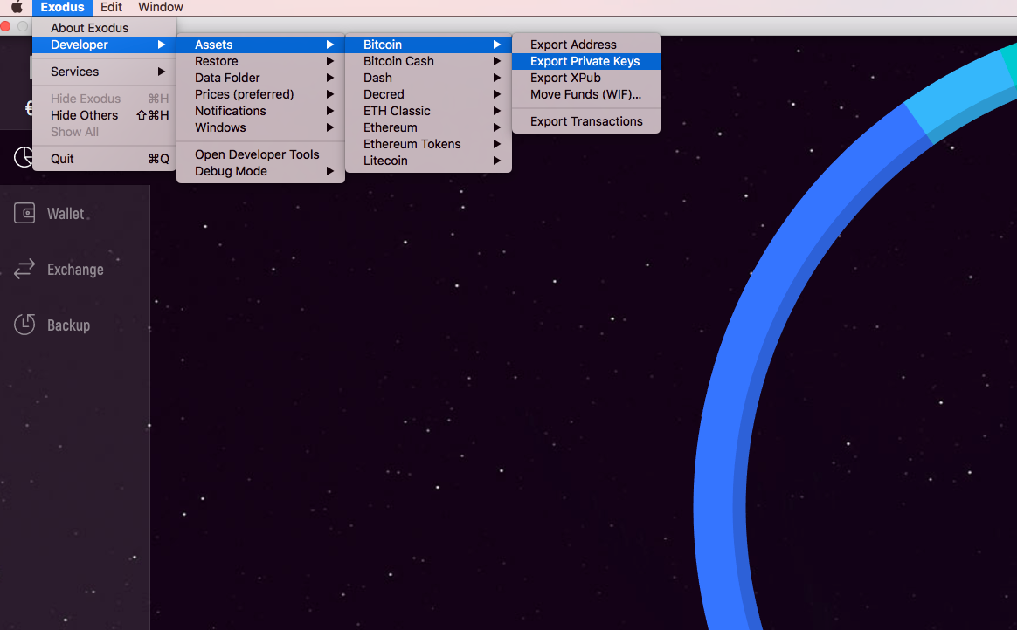Open the Window menu
The width and height of the screenshot is (1017, 630).
click(160, 7)
